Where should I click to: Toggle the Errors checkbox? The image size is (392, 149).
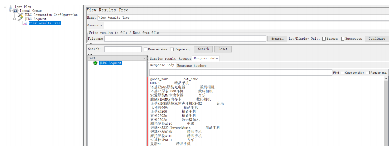tap(324, 39)
